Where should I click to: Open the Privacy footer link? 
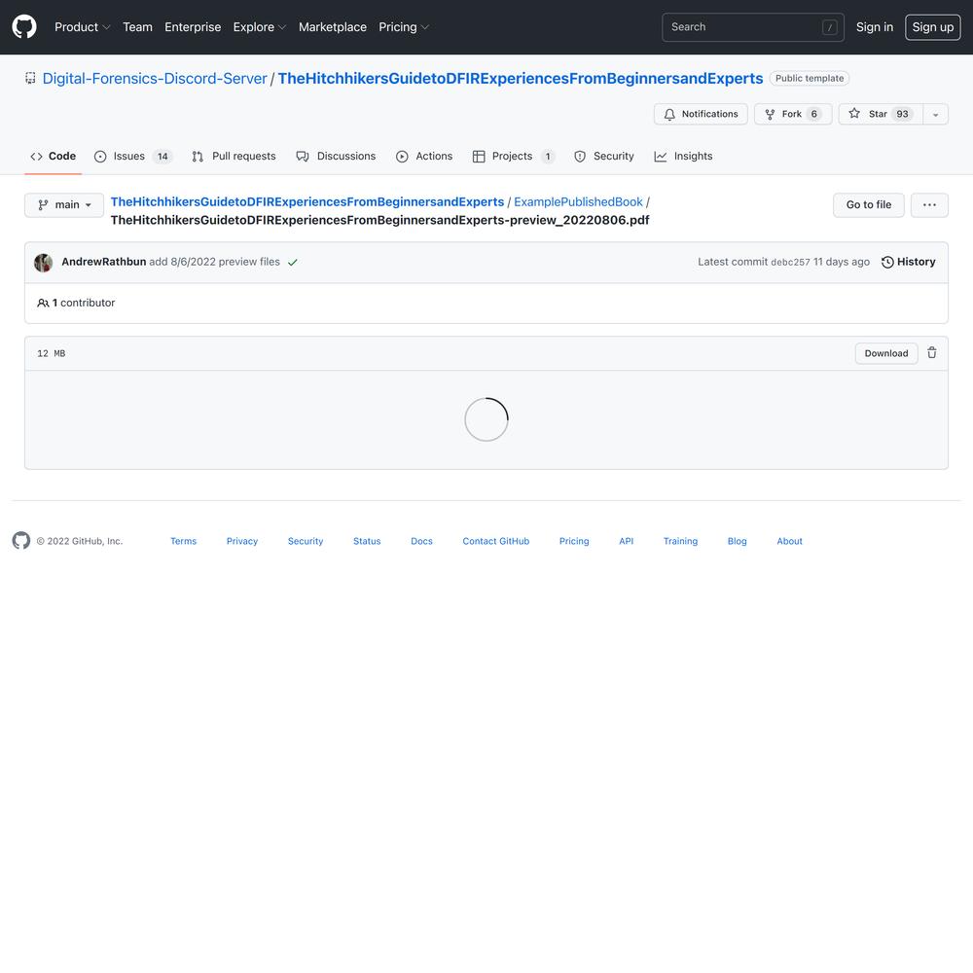click(x=242, y=541)
